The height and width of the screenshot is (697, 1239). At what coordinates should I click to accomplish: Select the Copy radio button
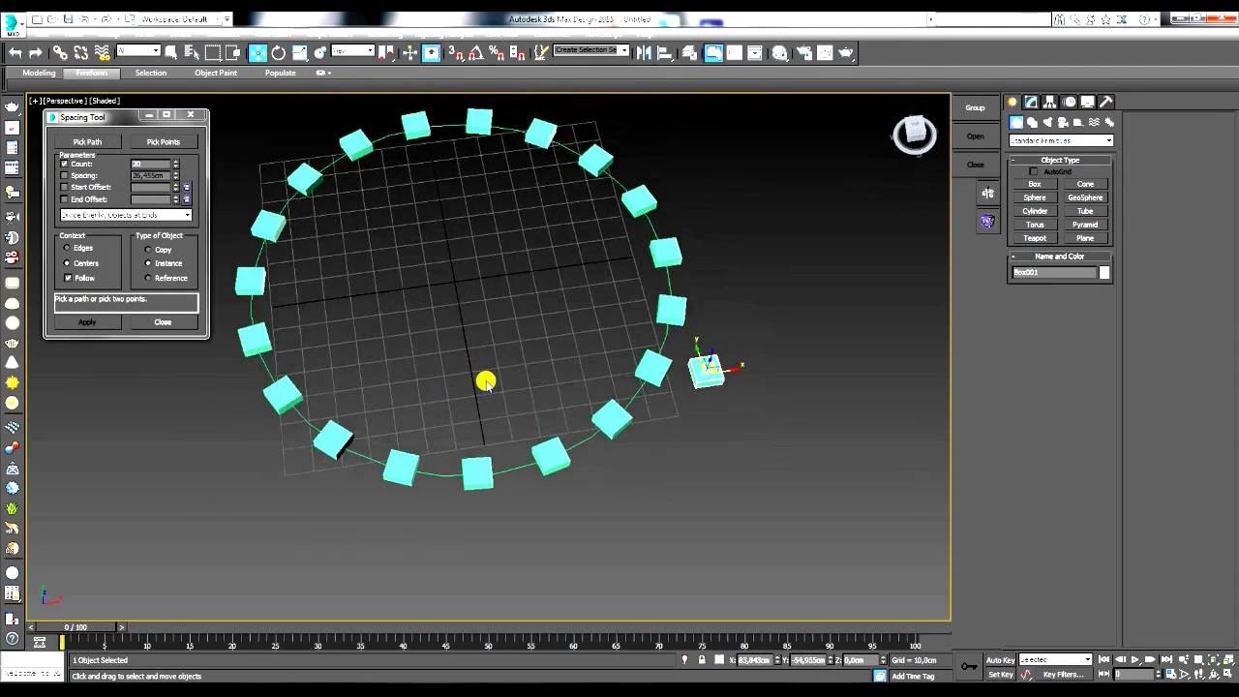click(148, 250)
